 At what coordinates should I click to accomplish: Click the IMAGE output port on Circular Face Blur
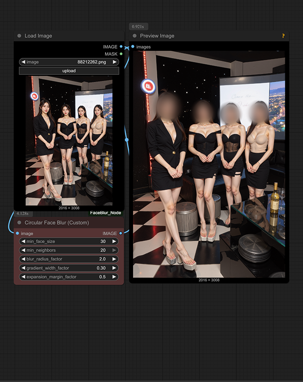click(120, 233)
